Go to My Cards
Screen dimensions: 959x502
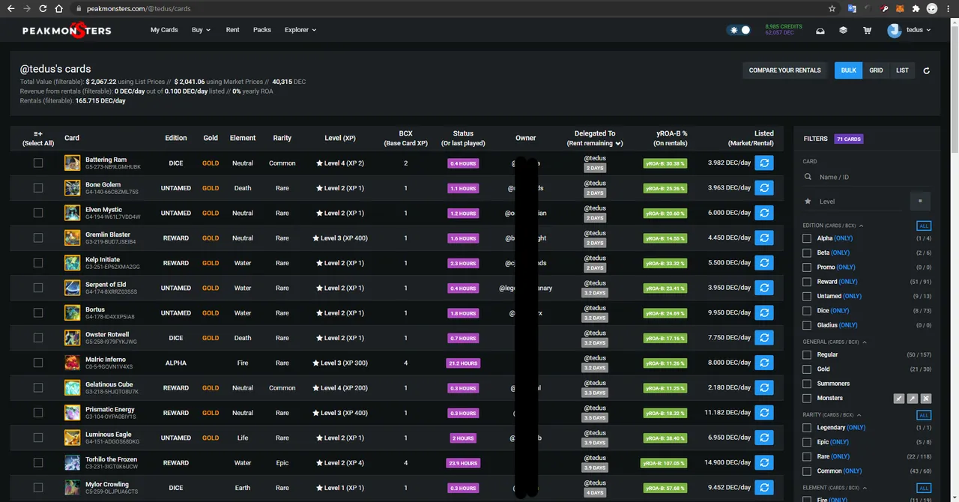coord(164,30)
